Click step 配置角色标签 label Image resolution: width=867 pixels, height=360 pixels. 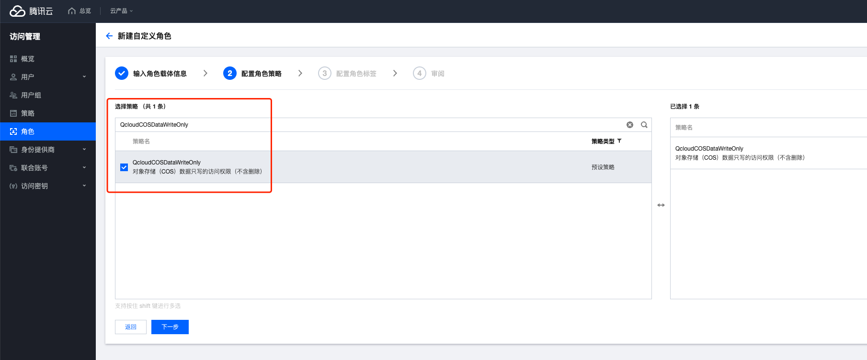(356, 74)
